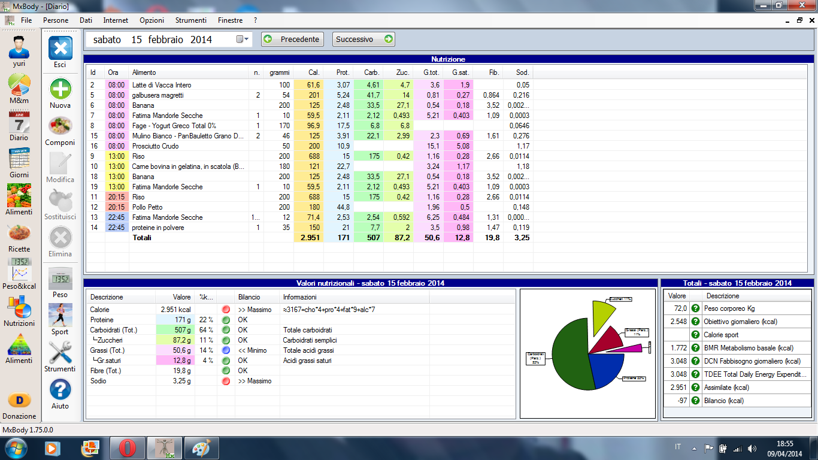
Task: Open the Componi meal icon
Action: (60, 126)
